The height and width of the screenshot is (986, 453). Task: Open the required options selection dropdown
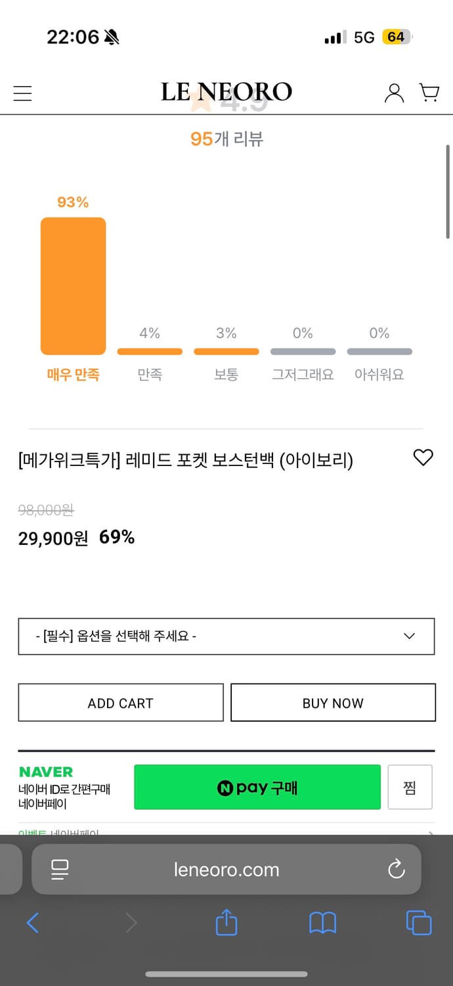[x=226, y=636]
